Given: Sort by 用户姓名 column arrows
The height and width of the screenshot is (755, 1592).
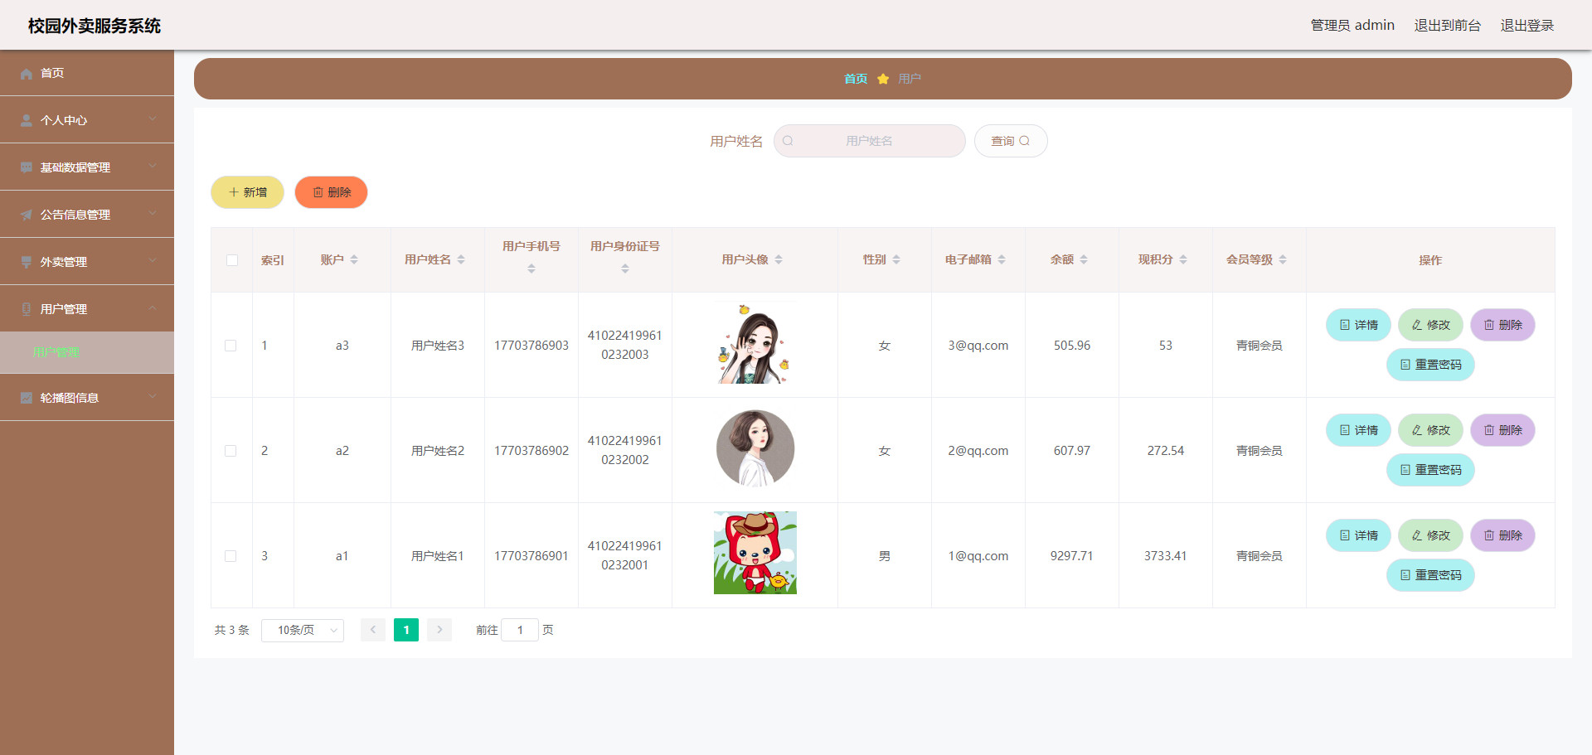Looking at the screenshot, I should click(x=461, y=259).
